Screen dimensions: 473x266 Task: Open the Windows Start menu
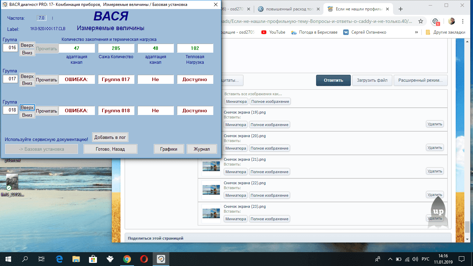point(8,259)
